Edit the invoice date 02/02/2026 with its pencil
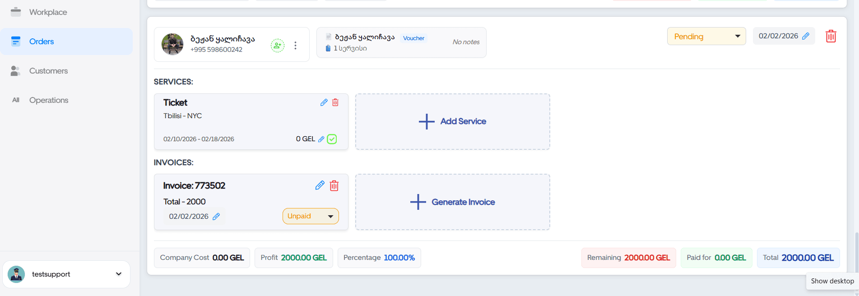Screen dimensions: 859x296 point(216,217)
